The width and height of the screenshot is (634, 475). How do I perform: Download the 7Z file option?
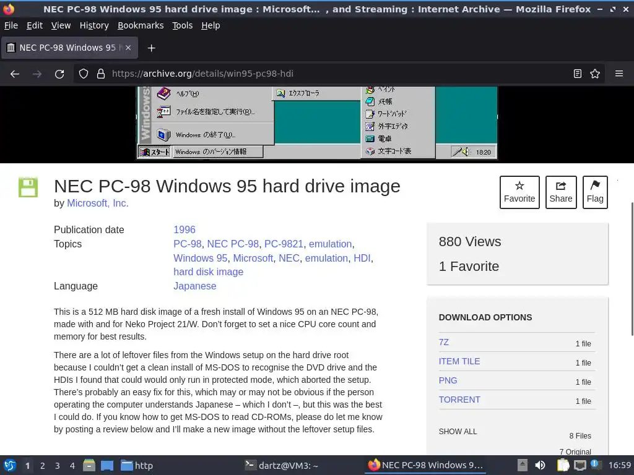443,342
